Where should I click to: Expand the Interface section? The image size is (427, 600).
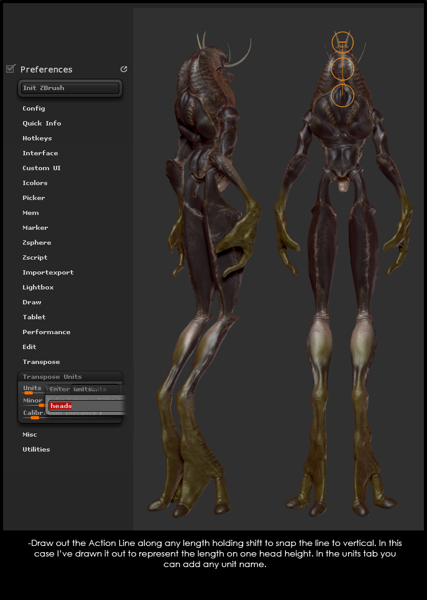click(40, 153)
